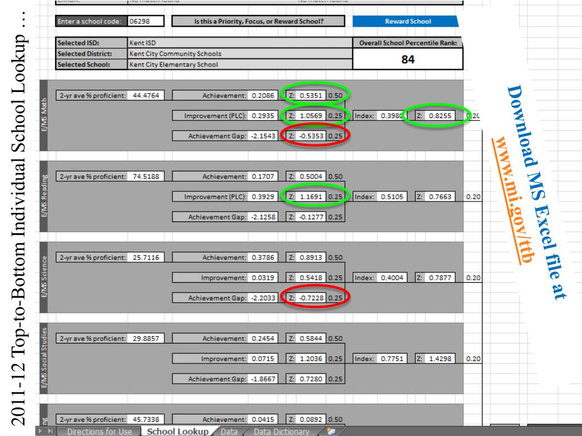Select the Overall School Percentile Rank value 84

pyautogui.click(x=408, y=59)
